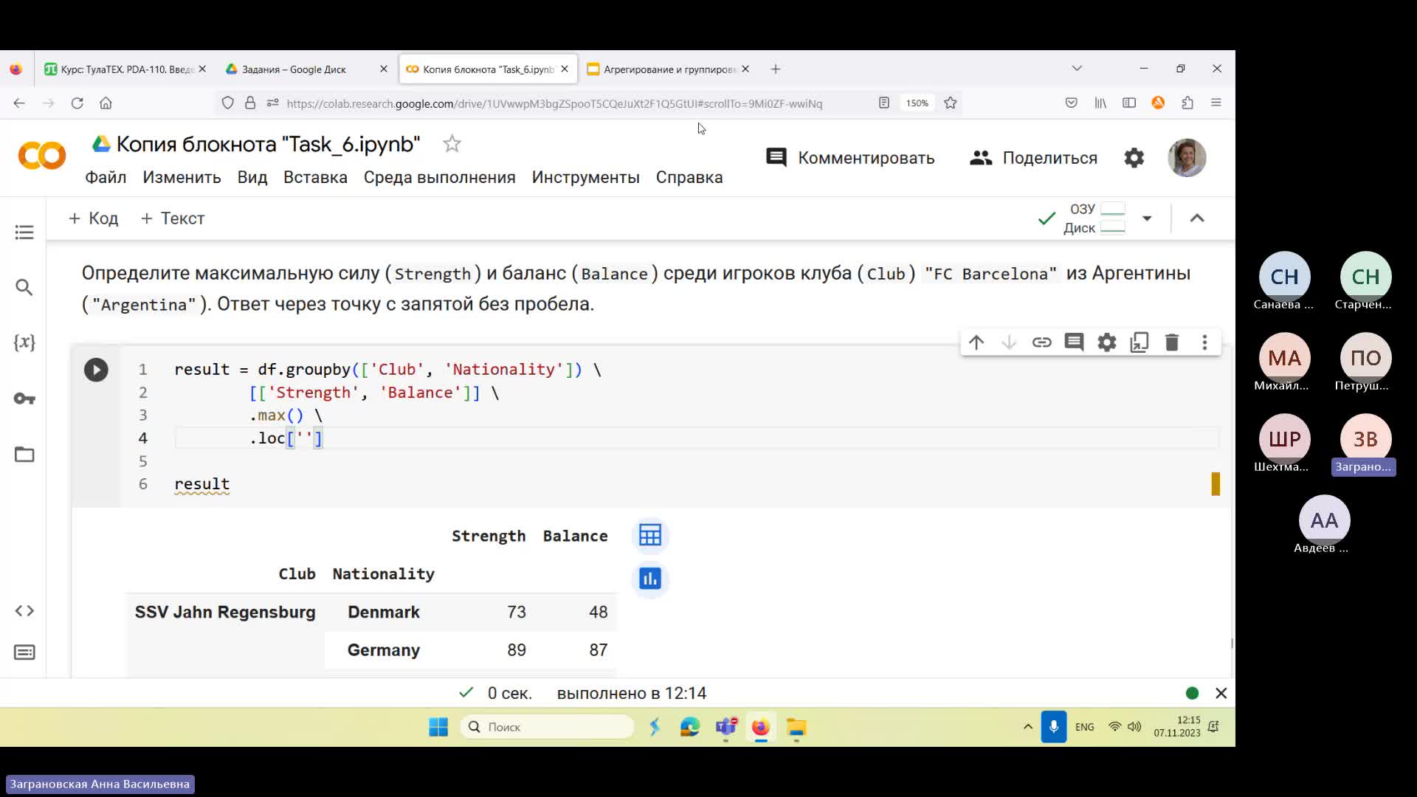Open the Среда выполнения menu

pyautogui.click(x=439, y=178)
